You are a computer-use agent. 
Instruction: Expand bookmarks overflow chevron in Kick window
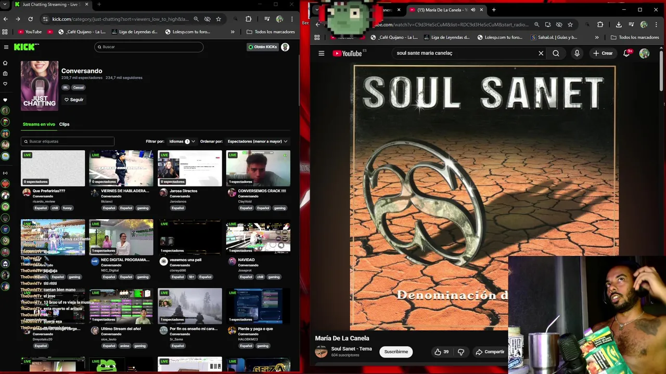point(233,32)
